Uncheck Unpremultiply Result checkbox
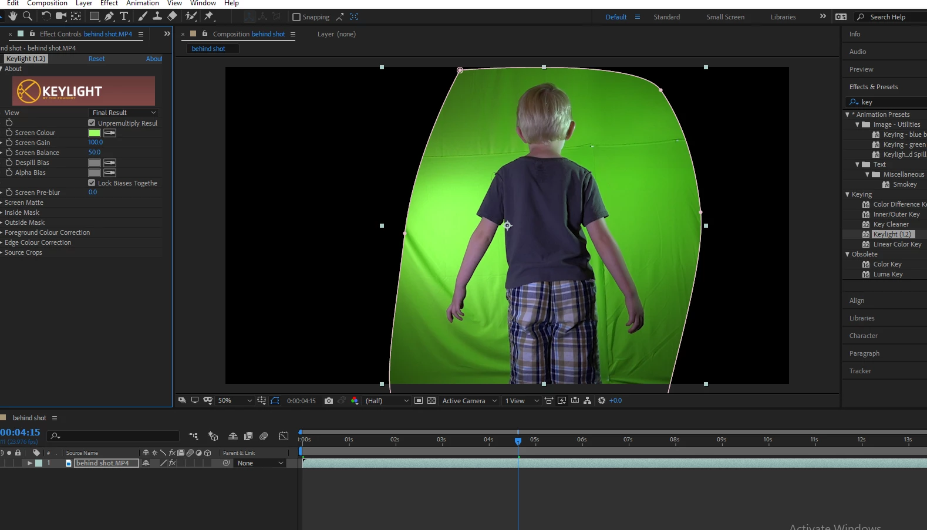Screen dimensions: 927x530 click(92, 123)
